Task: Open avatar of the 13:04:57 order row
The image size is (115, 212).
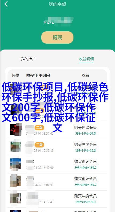Action: click(x=16, y=181)
